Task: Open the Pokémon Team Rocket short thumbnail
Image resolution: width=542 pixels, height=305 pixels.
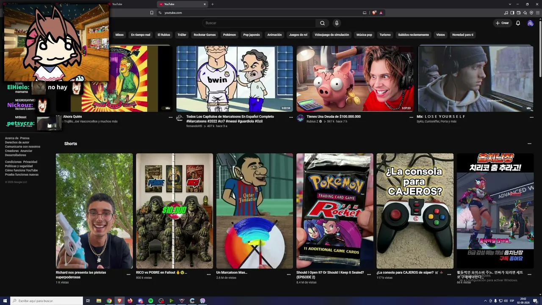Action: (335, 211)
